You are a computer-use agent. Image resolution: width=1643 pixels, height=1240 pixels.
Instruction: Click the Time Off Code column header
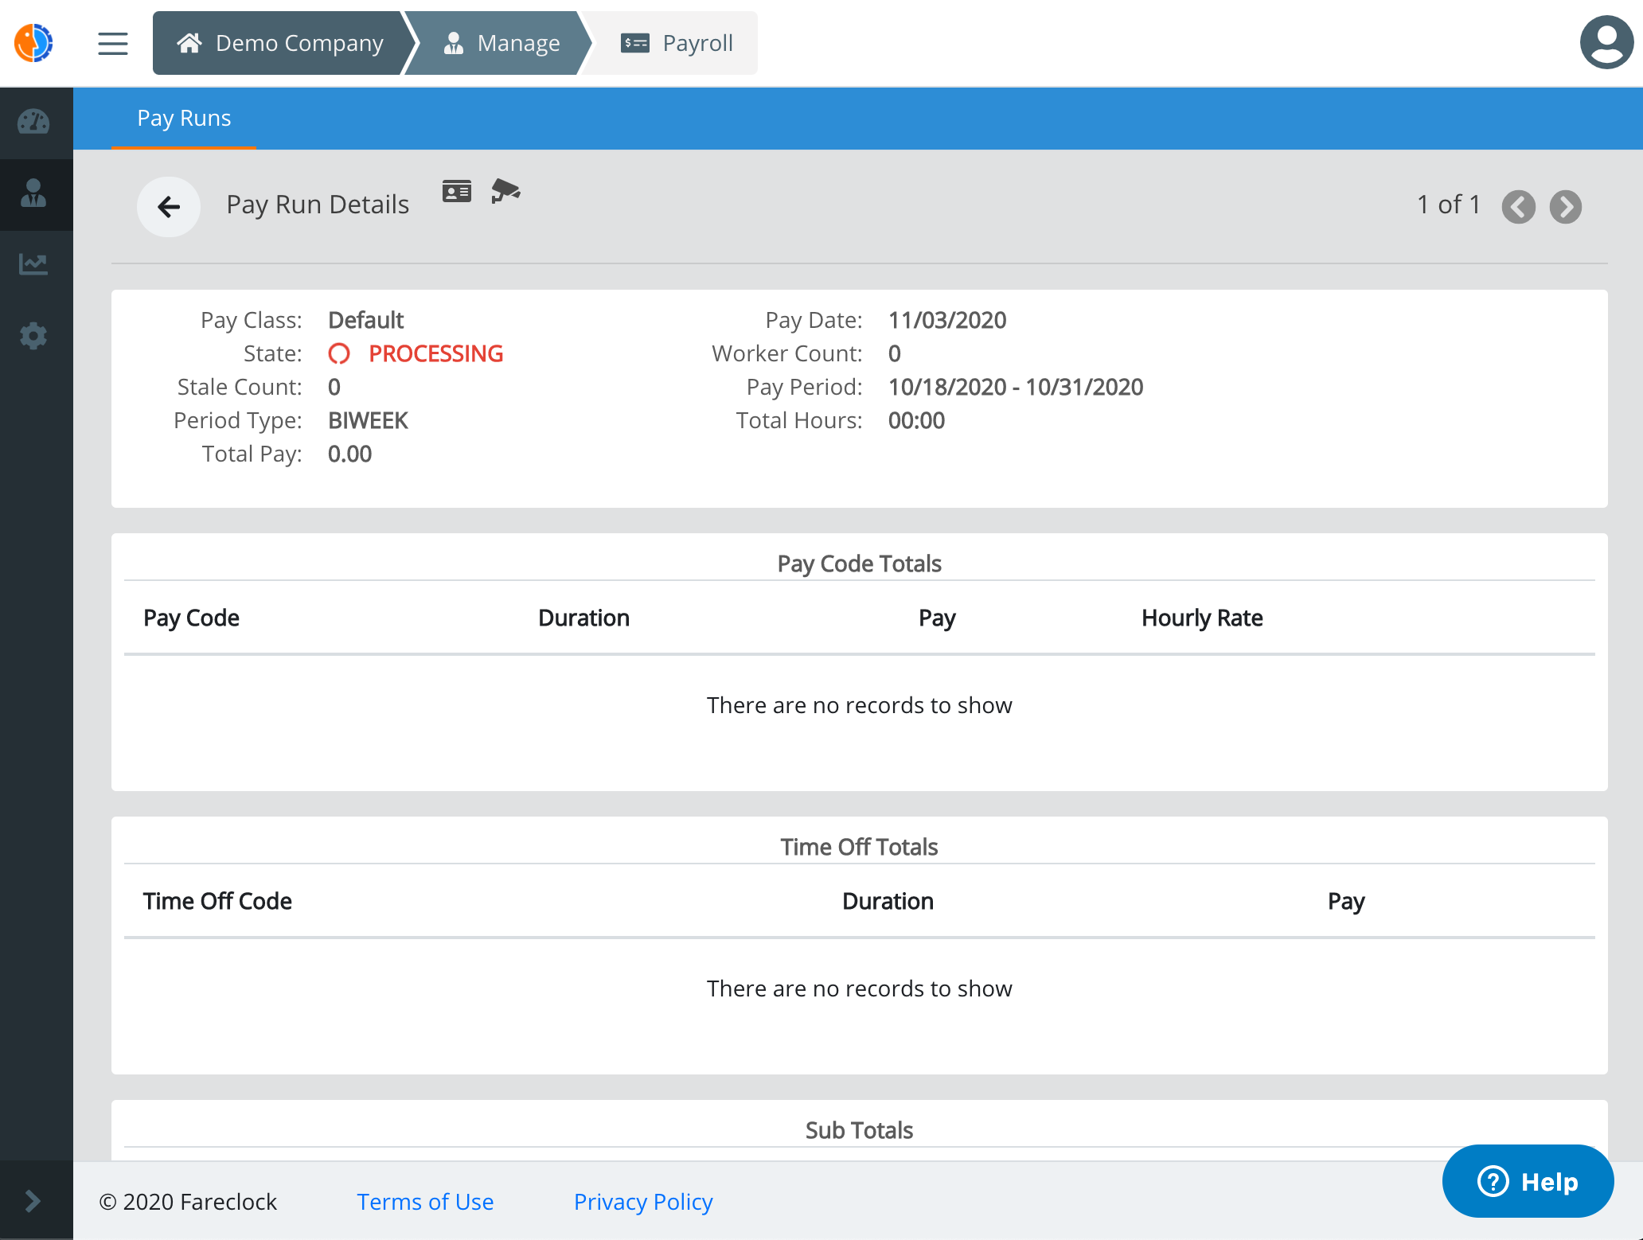pos(217,901)
